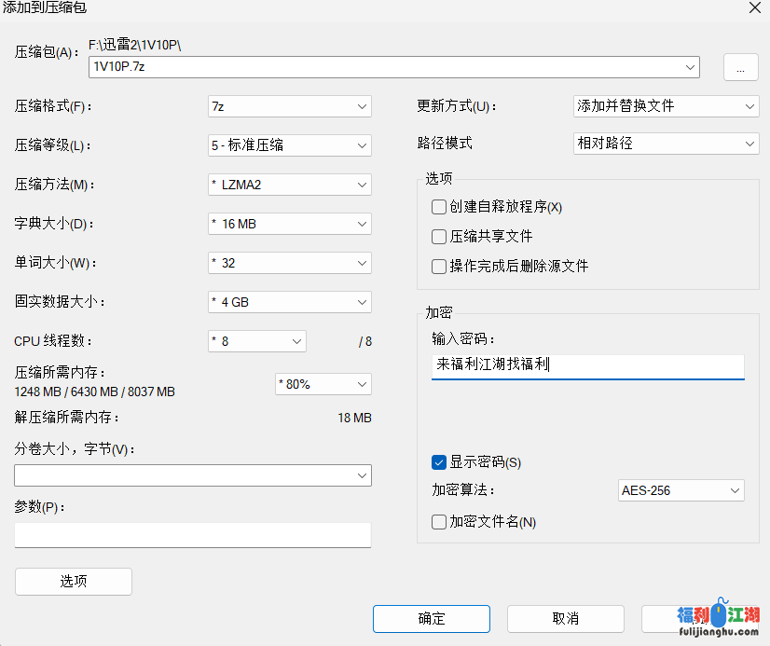Viewport: 770px width, 646px height.
Task: Close the 添加到压缩包 dialog window
Action: 754,8
